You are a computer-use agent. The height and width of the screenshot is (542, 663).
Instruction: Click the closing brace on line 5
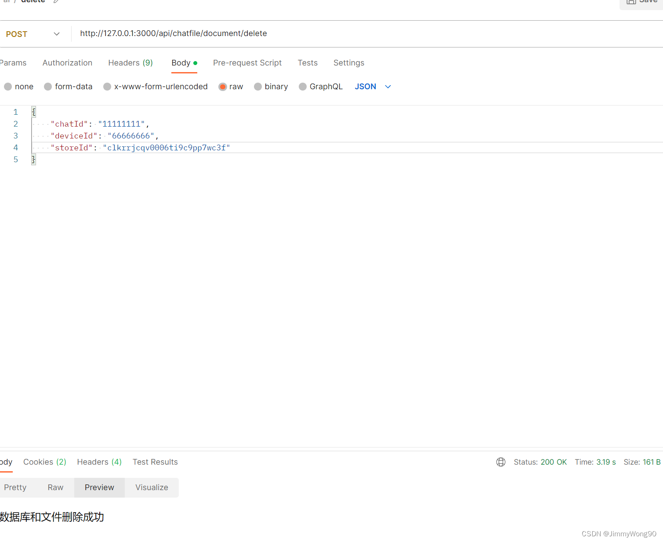[x=33, y=160]
